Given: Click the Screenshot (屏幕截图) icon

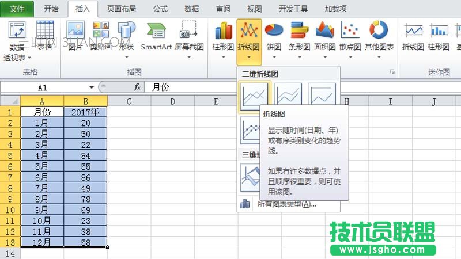Looking at the screenshot, I should coord(189,31).
